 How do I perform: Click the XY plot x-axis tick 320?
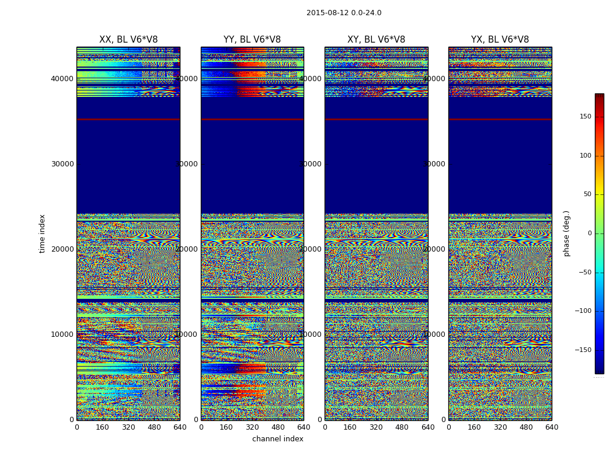click(376, 427)
